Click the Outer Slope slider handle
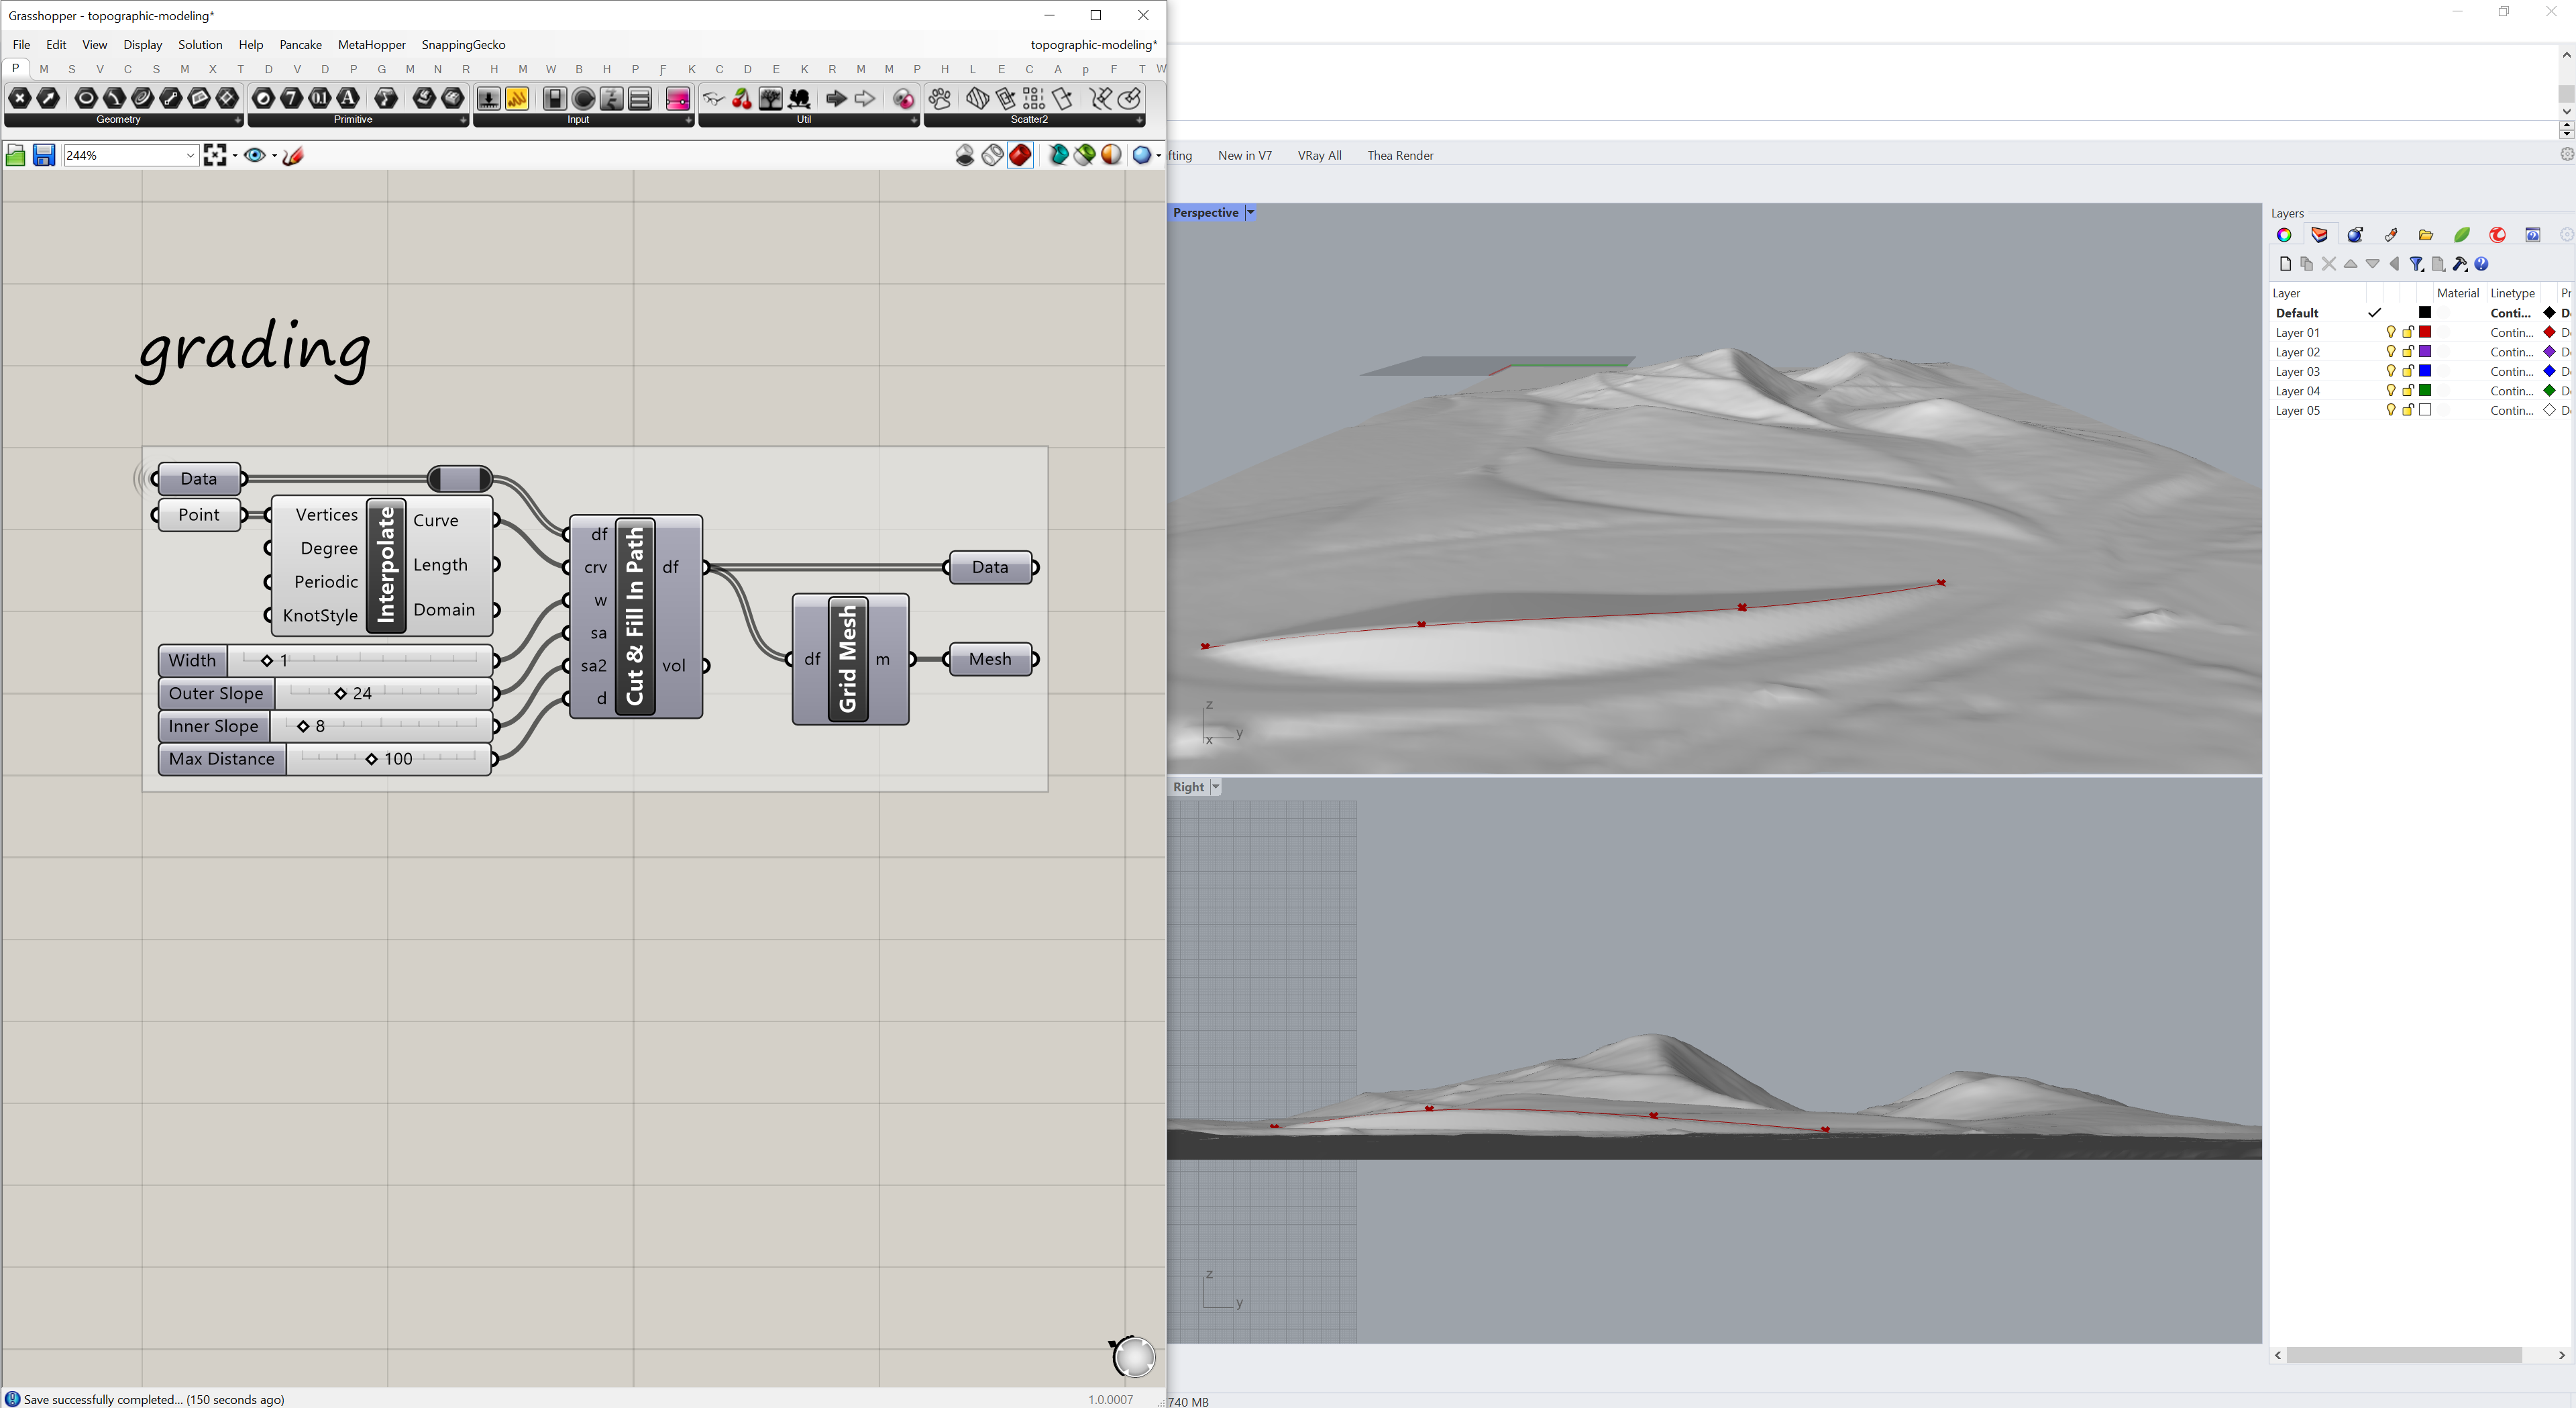The height and width of the screenshot is (1408, 2576). [341, 693]
